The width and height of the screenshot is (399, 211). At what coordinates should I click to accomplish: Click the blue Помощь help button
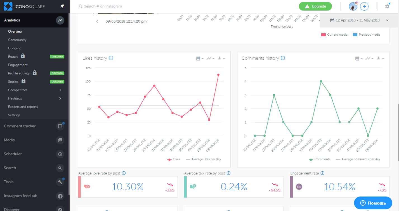[373, 203]
